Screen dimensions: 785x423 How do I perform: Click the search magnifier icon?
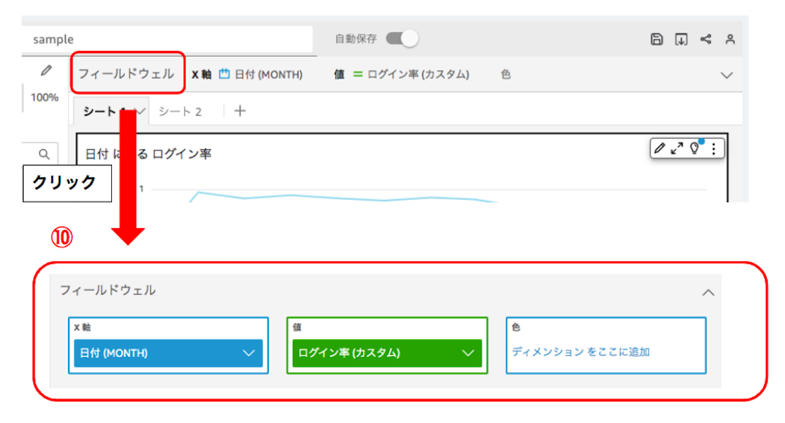pos(44,154)
